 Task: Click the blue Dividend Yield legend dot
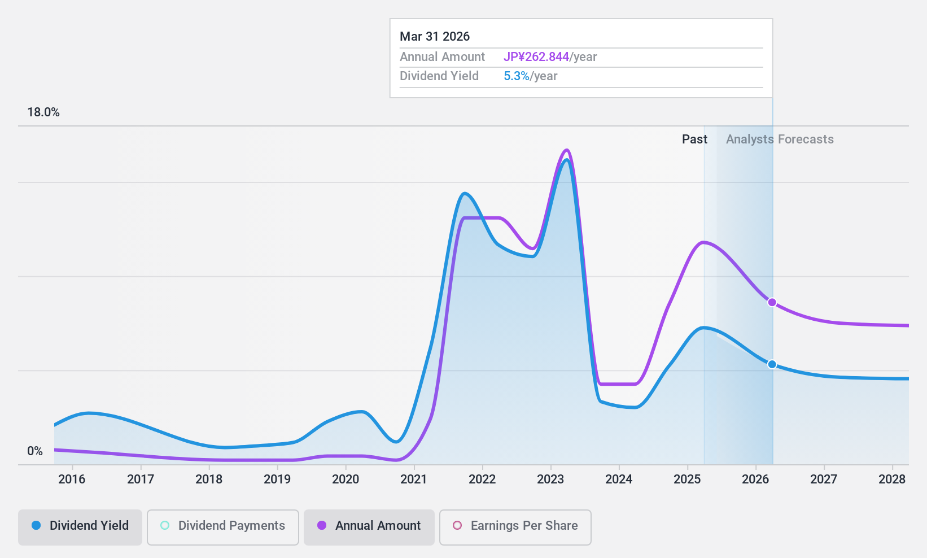pyautogui.click(x=36, y=525)
